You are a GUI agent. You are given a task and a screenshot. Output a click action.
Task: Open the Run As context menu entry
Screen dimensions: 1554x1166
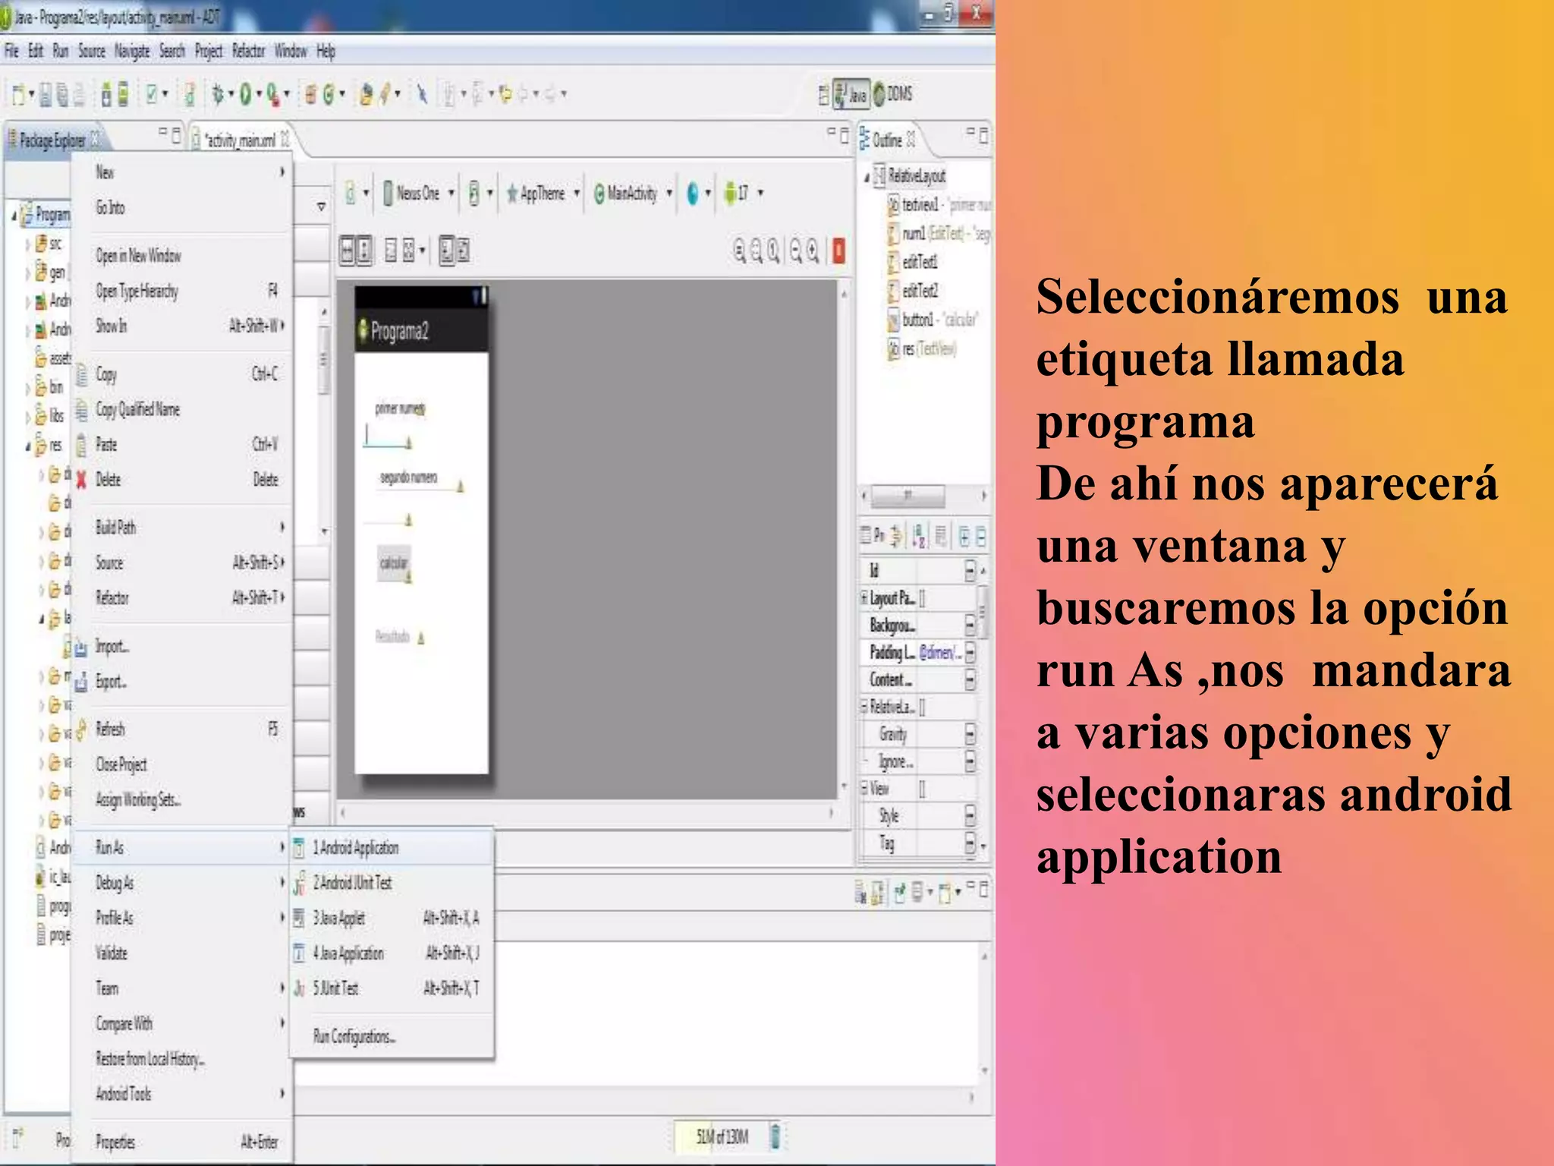[x=182, y=847]
